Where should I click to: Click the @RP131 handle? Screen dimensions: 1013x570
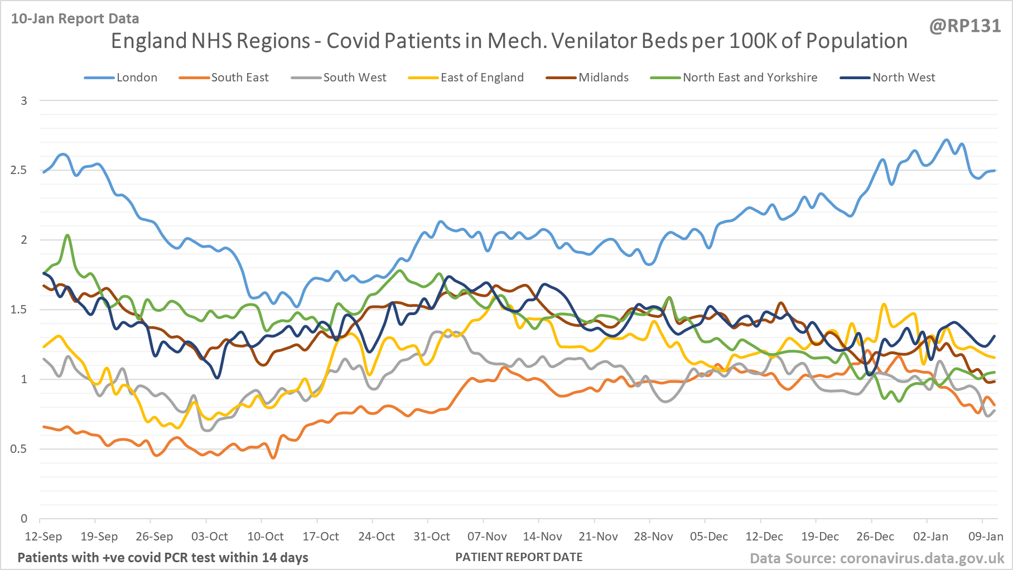click(965, 26)
